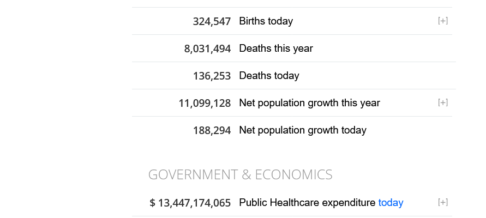Select the Net population growth this year label
This screenshot has height=218, width=486.
point(309,103)
